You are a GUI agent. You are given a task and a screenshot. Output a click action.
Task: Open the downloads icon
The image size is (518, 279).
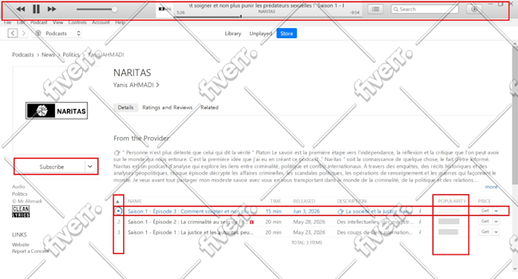coord(474,9)
